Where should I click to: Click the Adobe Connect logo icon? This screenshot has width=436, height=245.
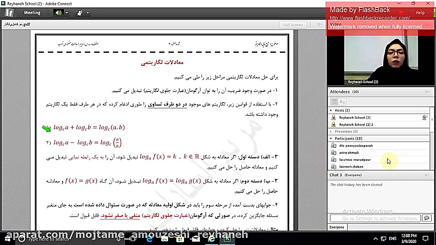tap(9, 13)
